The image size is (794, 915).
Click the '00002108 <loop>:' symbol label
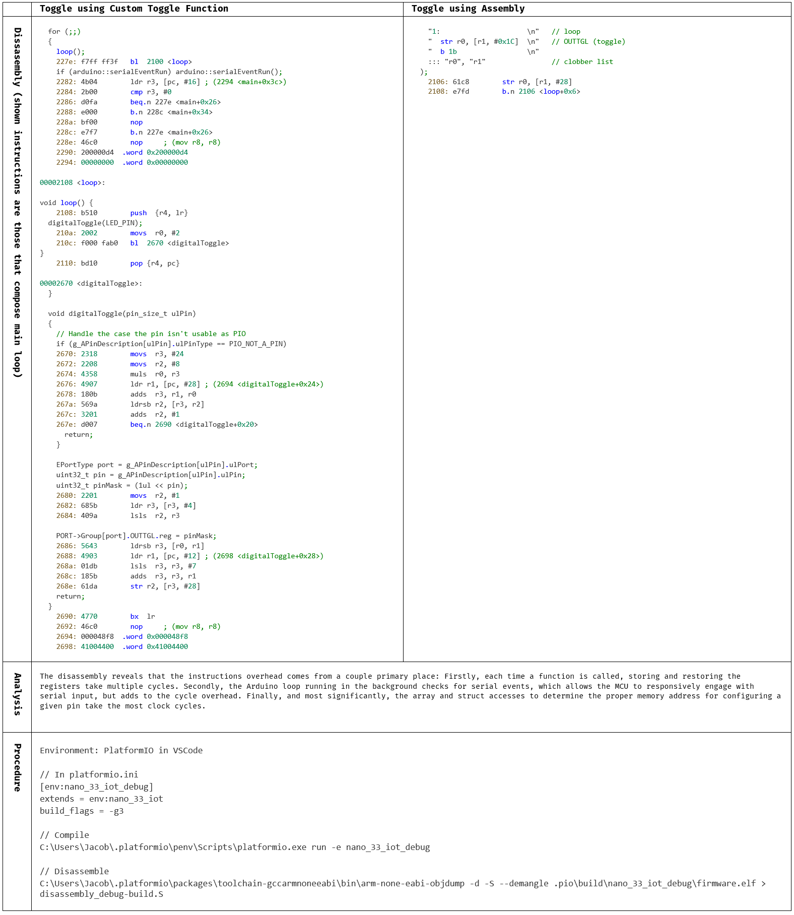73,183
